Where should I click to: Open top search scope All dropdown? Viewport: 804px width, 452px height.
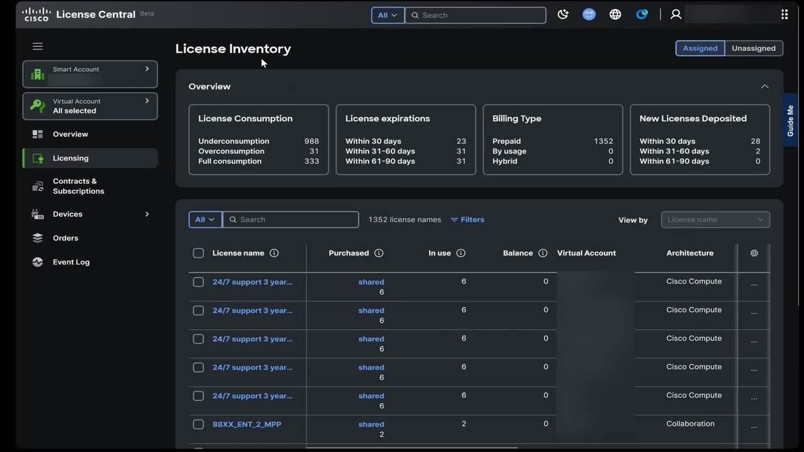[x=388, y=15]
